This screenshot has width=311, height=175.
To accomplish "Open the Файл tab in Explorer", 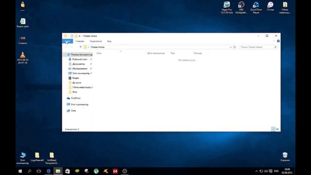I will point(68,41).
